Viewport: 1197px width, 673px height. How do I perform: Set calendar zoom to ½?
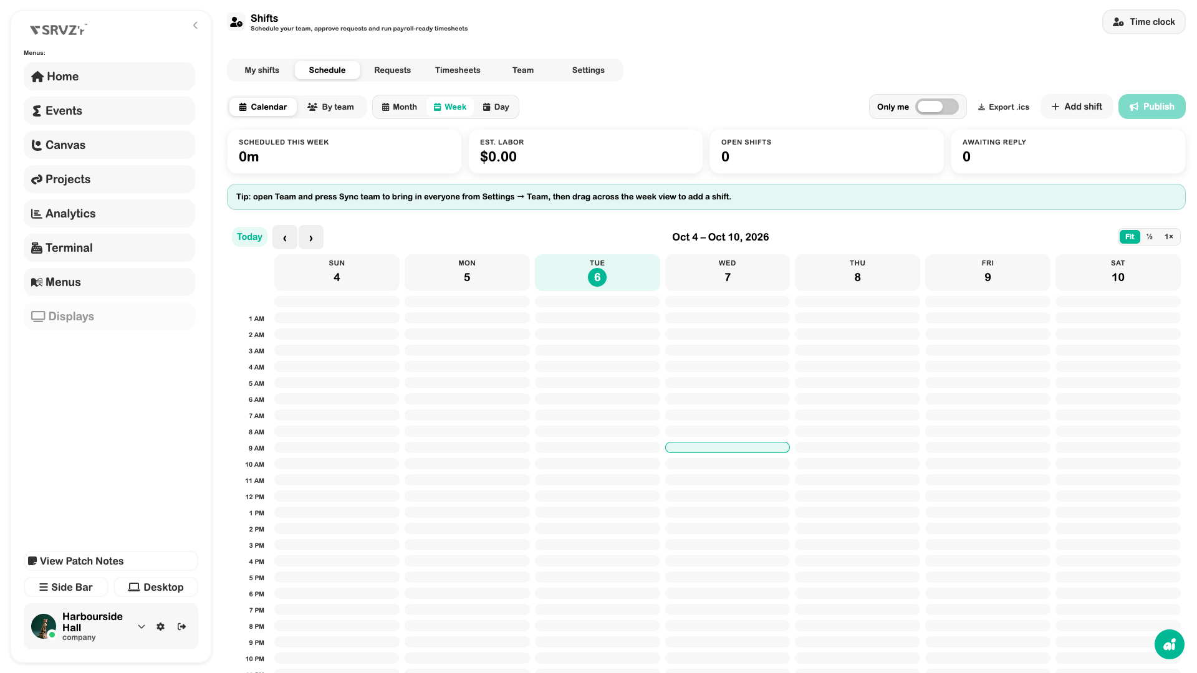click(x=1150, y=237)
